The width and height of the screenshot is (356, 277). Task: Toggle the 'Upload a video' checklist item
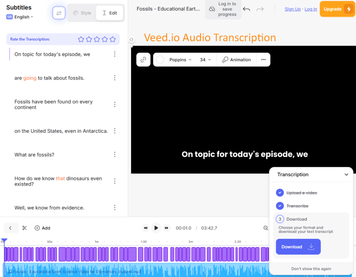pyautogui.click(x=296, y=193)
